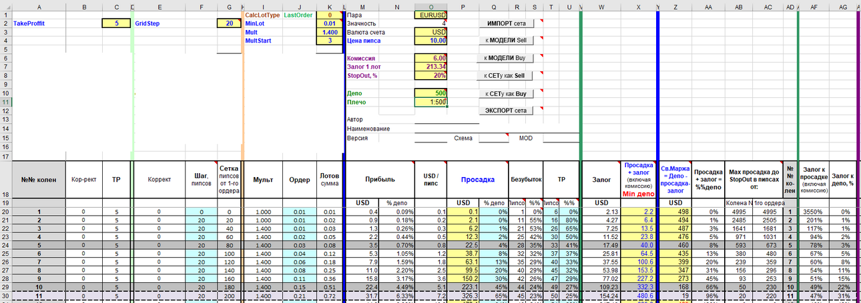Screen dimensions: 861x303
Task: Select the Цена пипса value 10.00
Action: (431, 41)
